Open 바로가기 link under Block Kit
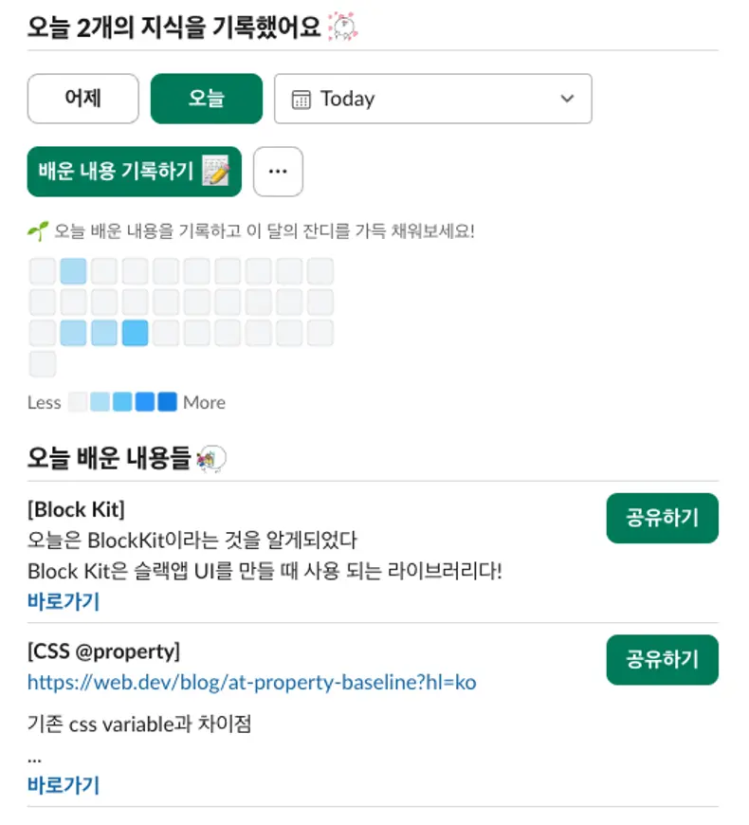Image resolution: width=749 pixels, height=825 pixels. point(64,601)
